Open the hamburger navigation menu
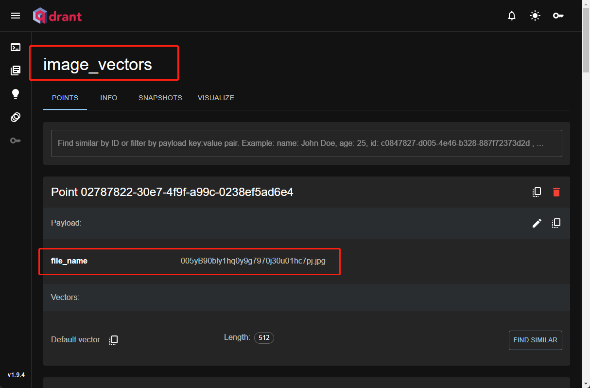The image size is (590, 388). [16, 16]
